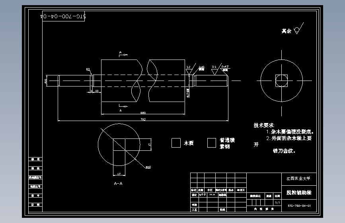
Task: Pick the square shaft outline in end view
Action: click(x=282, y=81)
